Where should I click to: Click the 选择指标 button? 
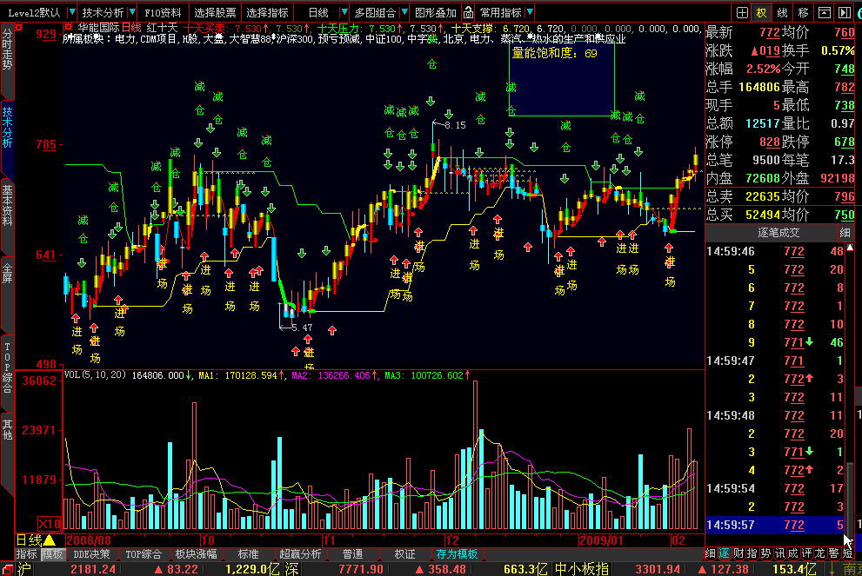coord(267,13)
